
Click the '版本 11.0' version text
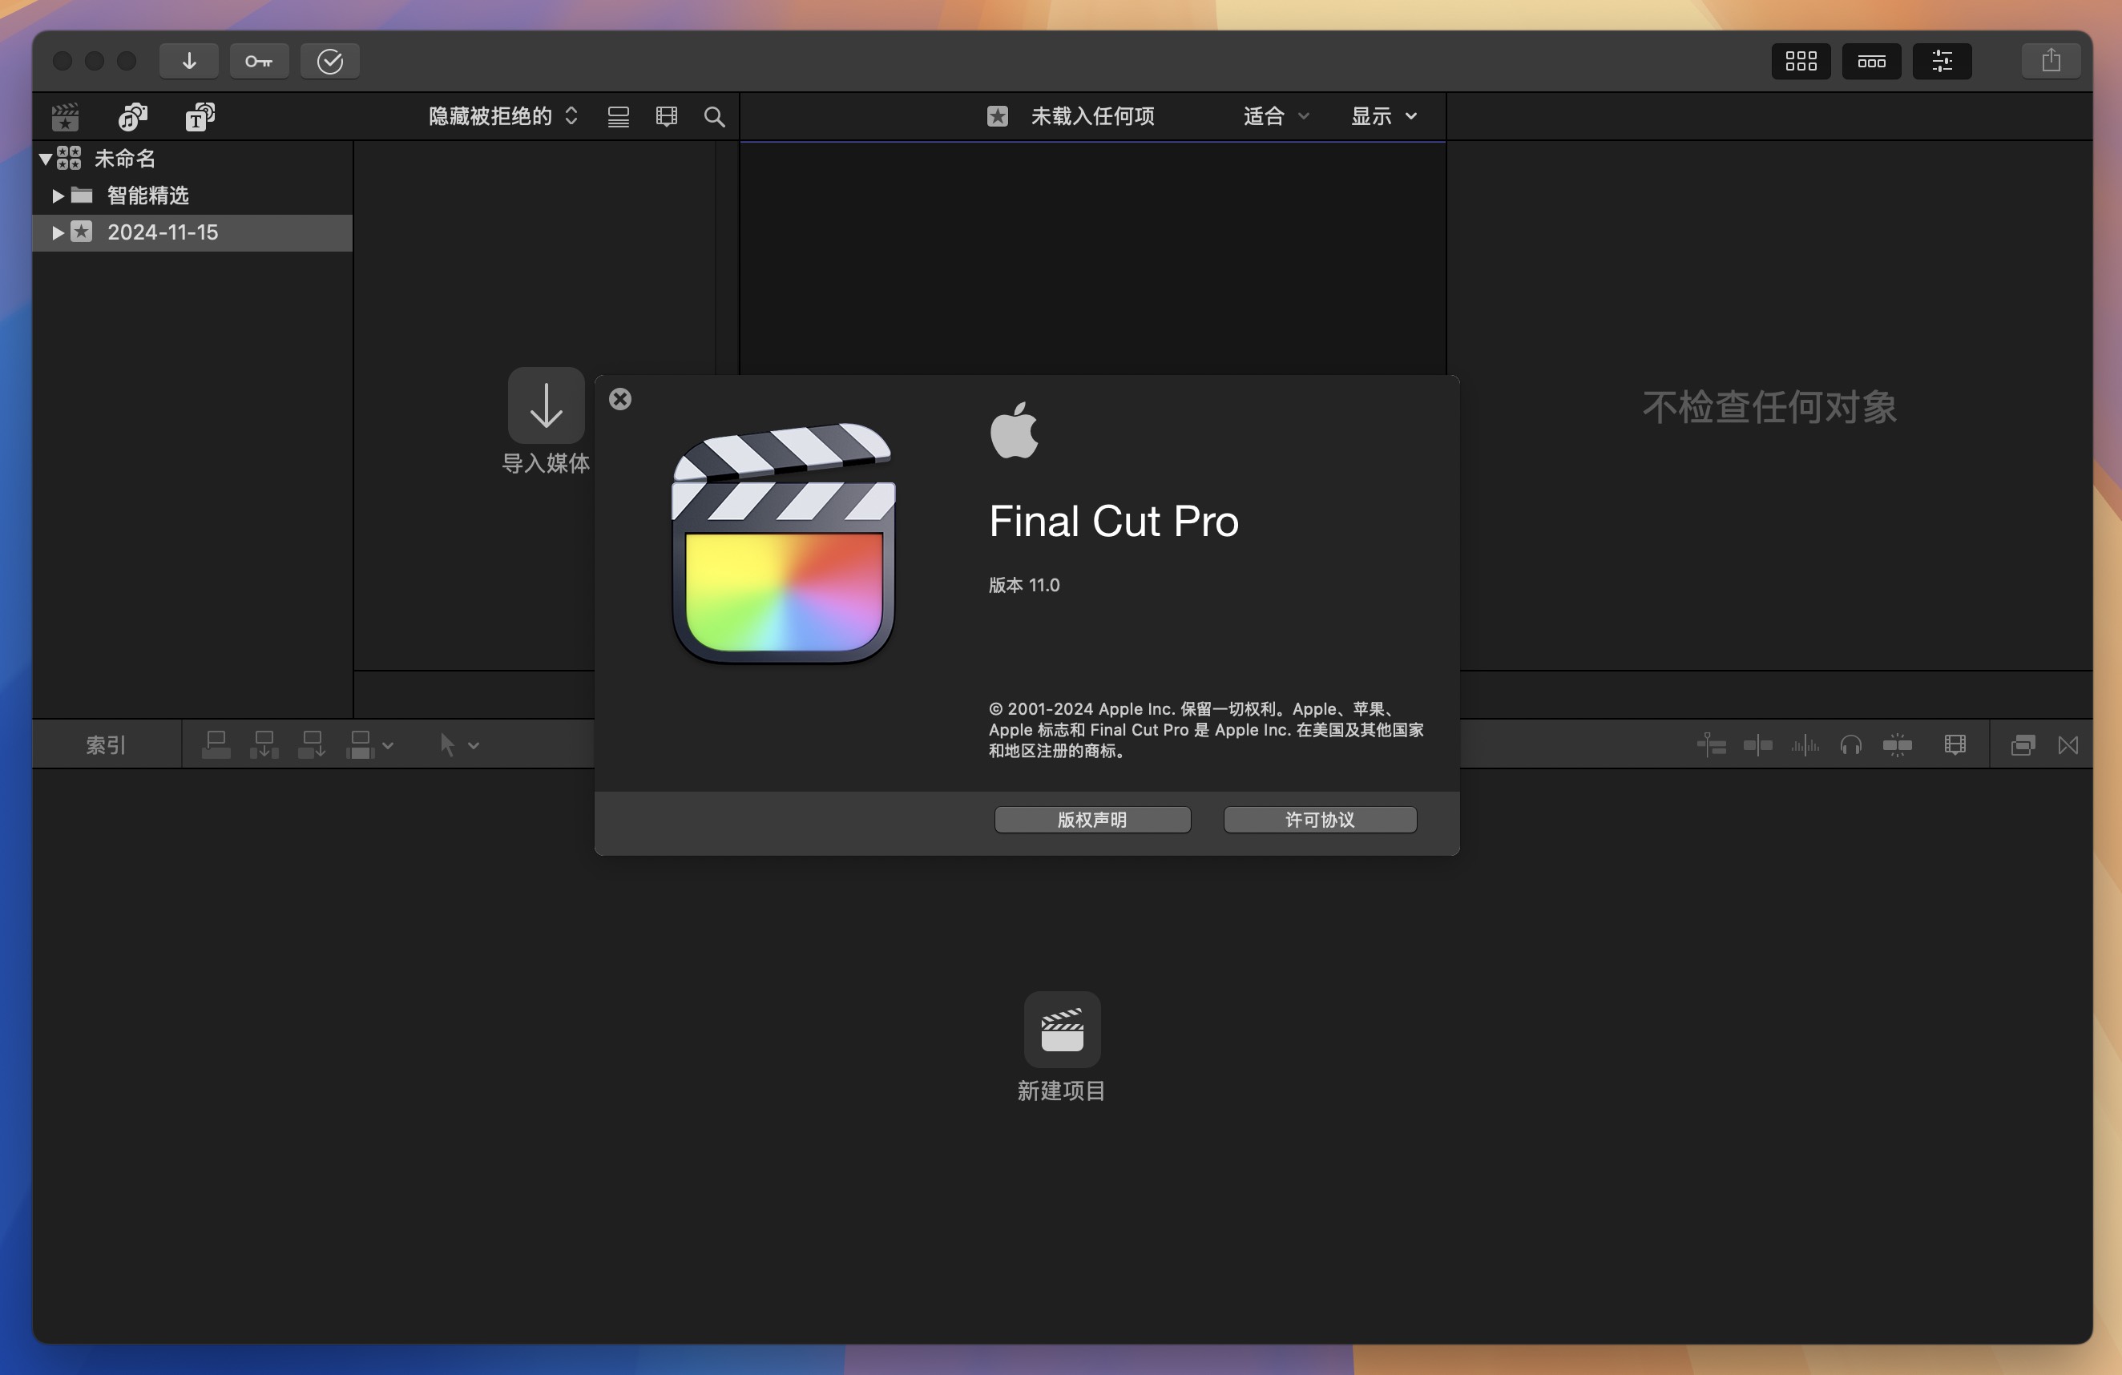pyautogui.click(x=1023, y=585)
